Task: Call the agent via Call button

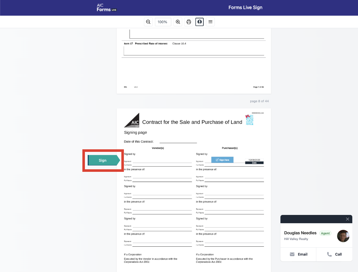Action: click(334, 254)
